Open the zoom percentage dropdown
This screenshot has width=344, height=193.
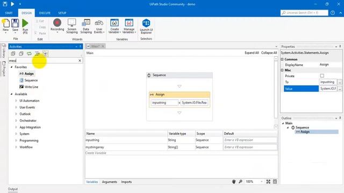click(262, 182)
